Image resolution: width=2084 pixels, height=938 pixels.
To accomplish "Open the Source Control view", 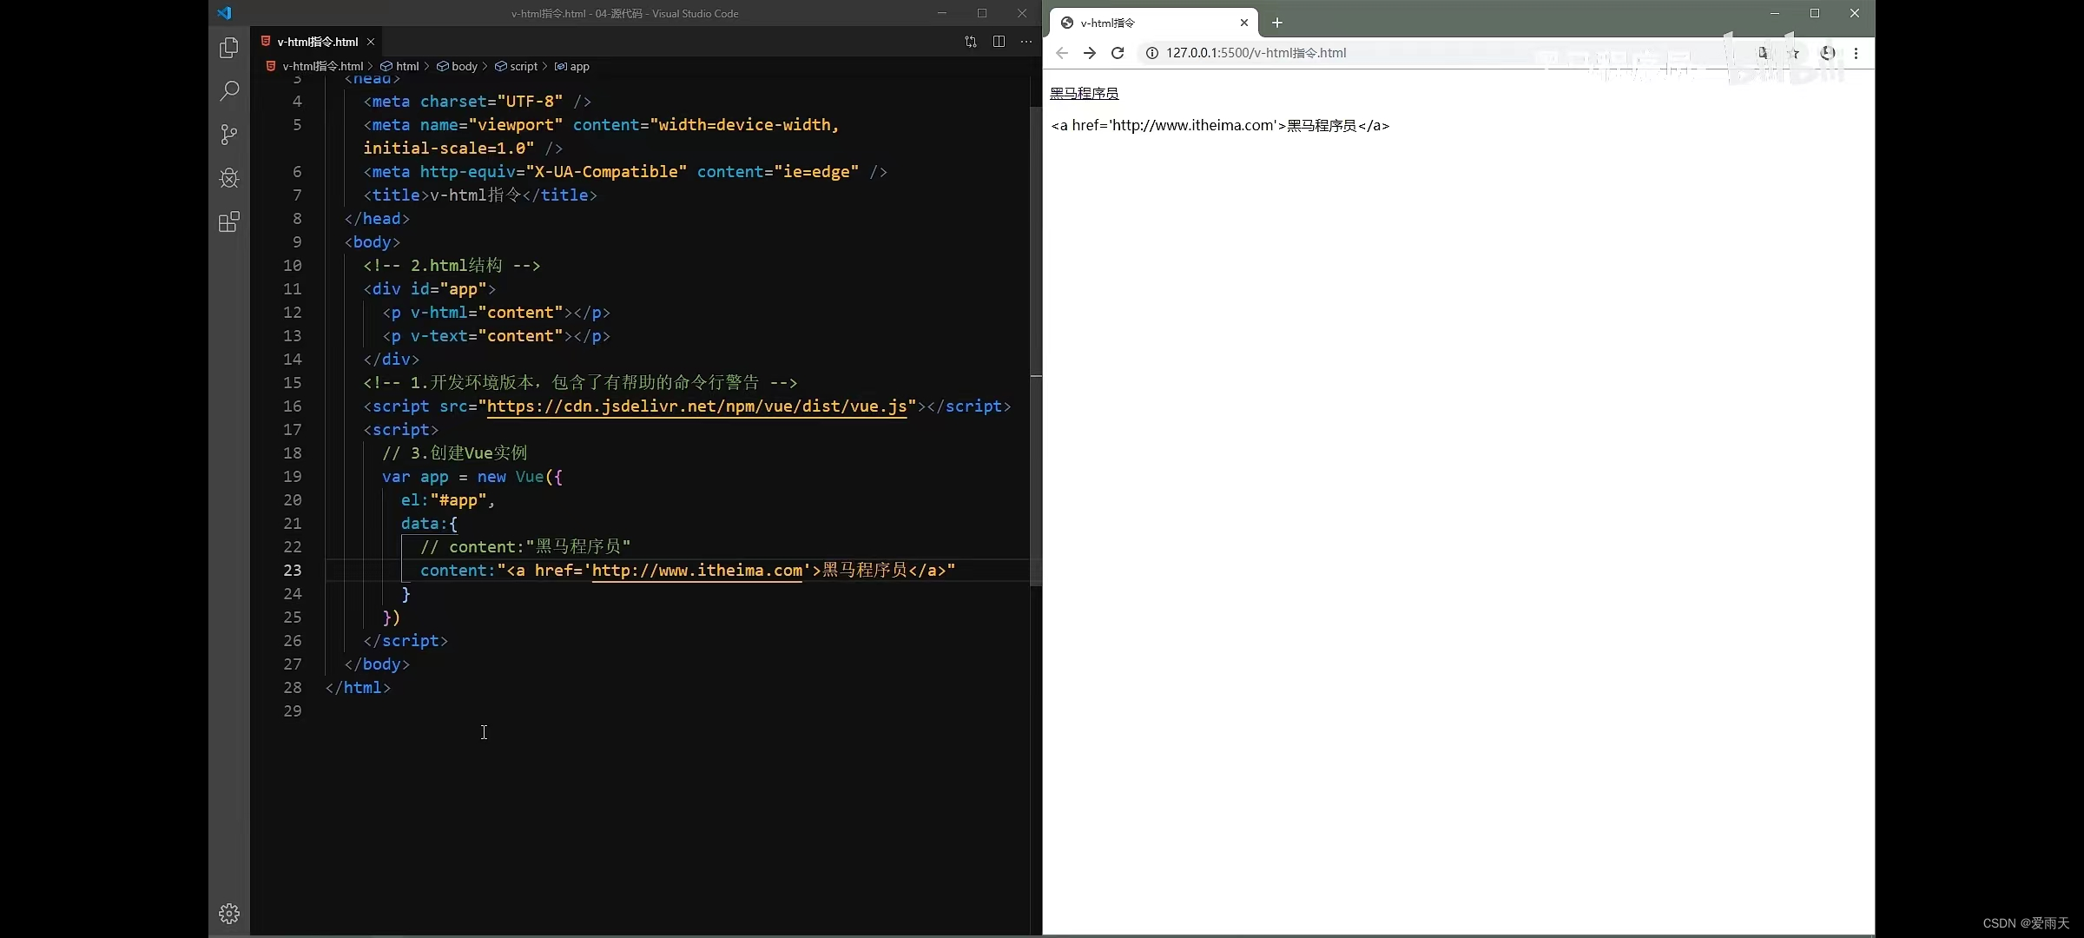I will (228, 135).
